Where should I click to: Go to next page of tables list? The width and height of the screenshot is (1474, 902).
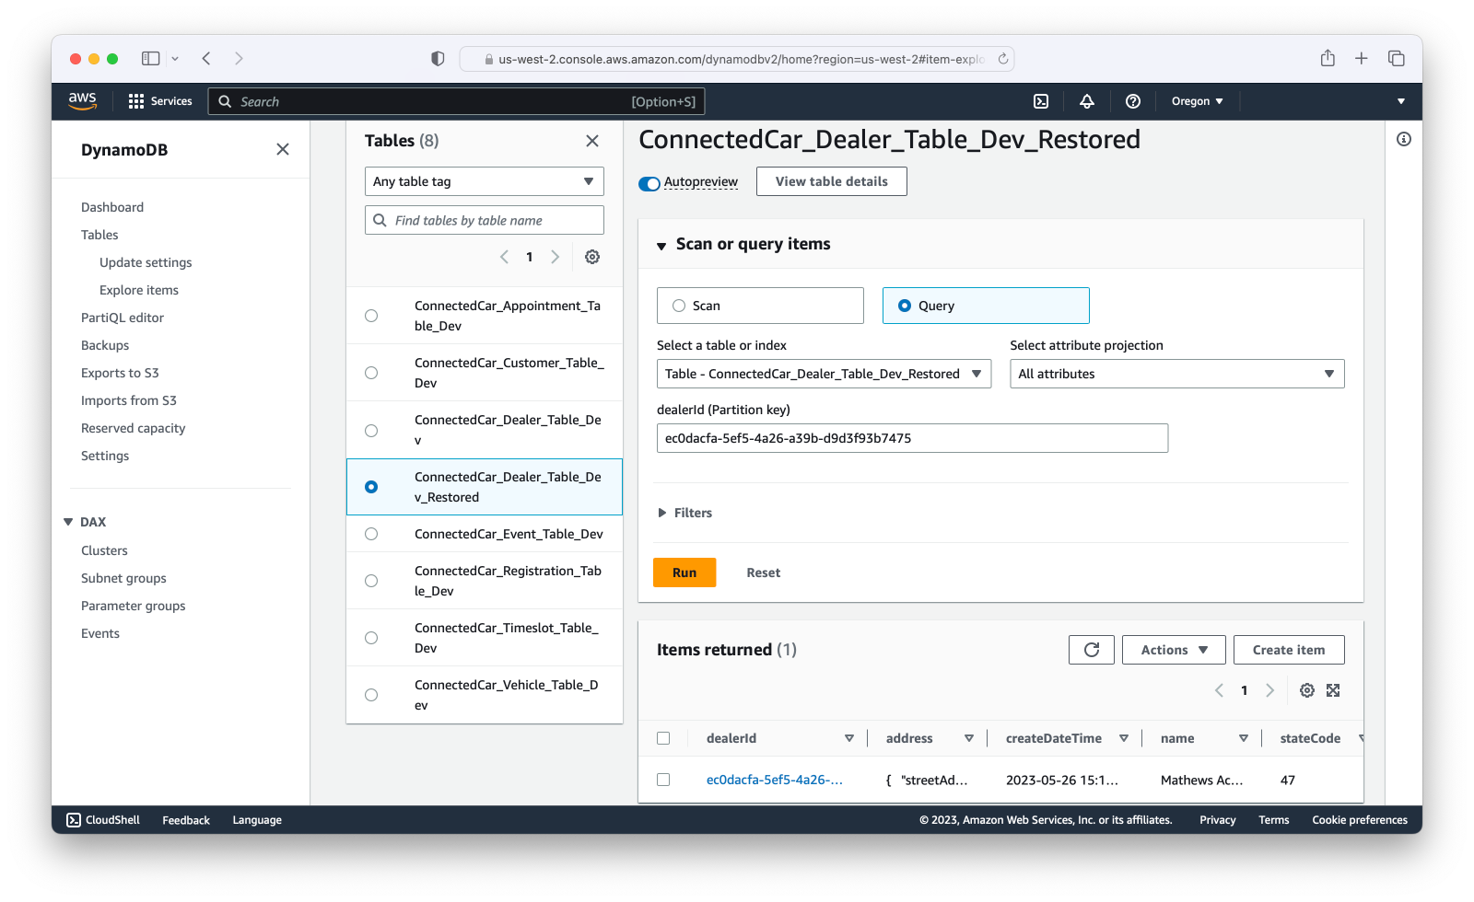pos(555,257)
